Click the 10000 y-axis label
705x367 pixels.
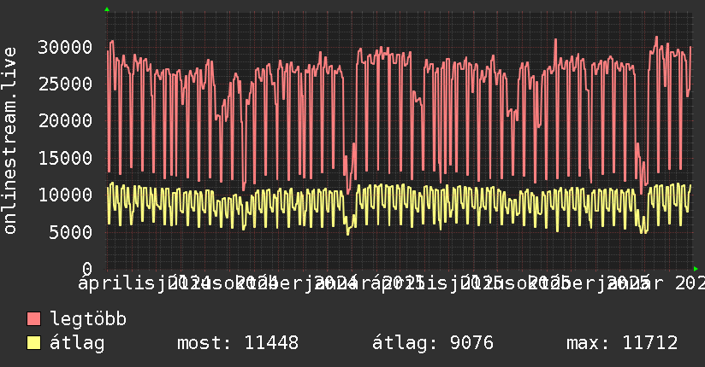(x=65, y=195)
